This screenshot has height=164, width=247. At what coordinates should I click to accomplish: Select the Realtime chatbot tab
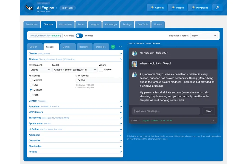pos(85,47)
